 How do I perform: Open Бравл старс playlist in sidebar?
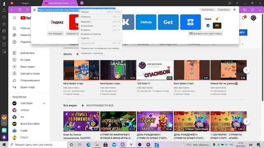click(28, 88)
